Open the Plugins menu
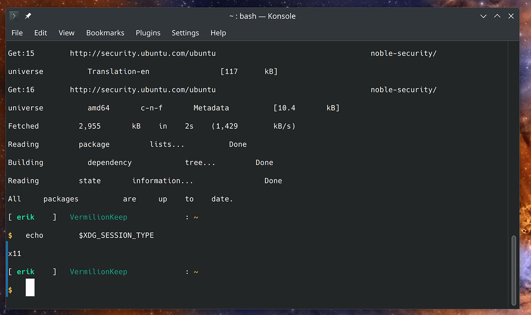Viewport: 531px width, 315px height. tap(148, 33)
